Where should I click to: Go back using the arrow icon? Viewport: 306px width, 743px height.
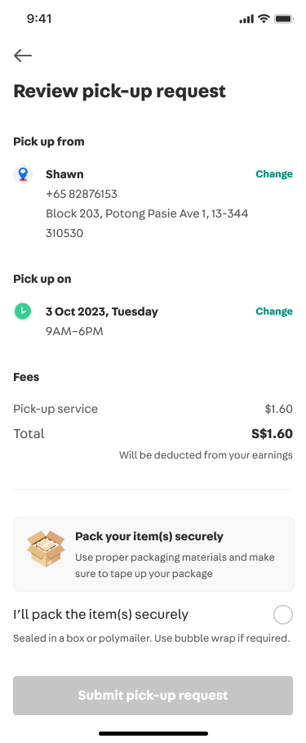[23, 56]
